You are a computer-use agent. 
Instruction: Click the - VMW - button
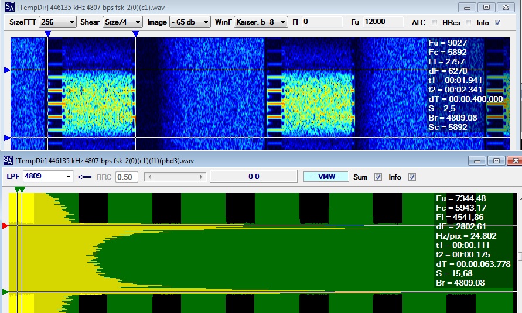tap(326, 177)
